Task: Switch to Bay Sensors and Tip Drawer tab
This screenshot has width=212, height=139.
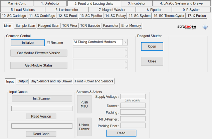Action: (x=51, y=81)
